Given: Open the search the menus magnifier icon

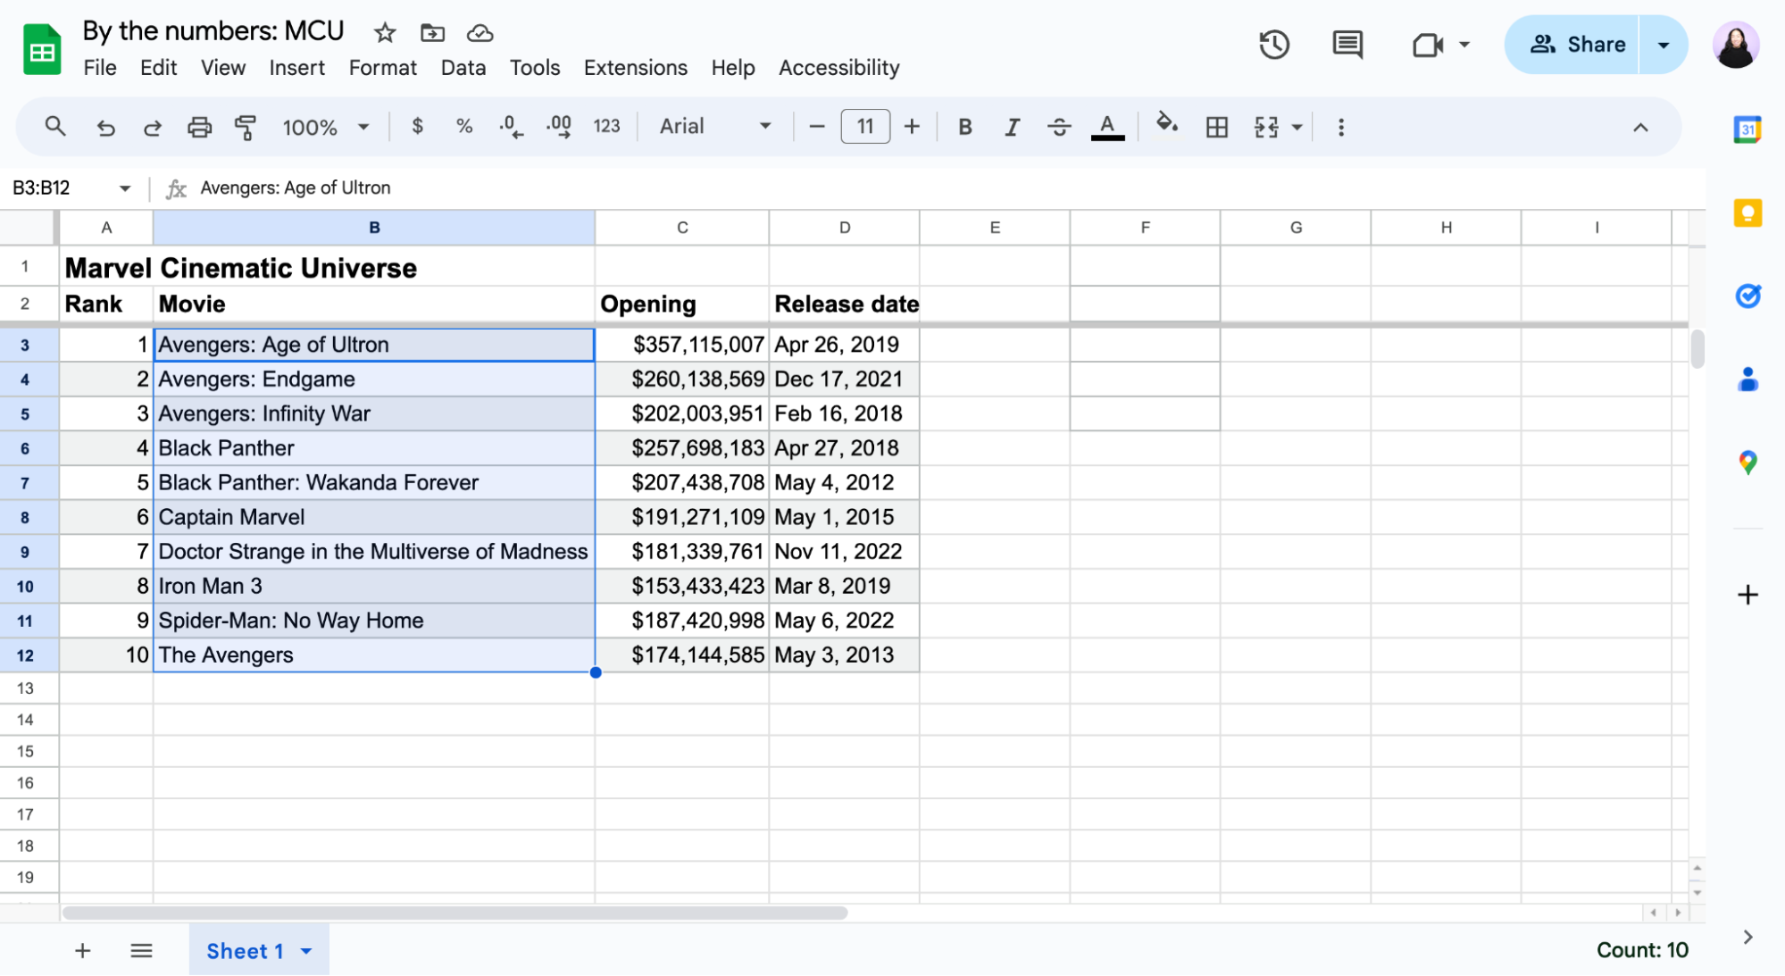Looking at the screenshot, I should pos(55,127).
